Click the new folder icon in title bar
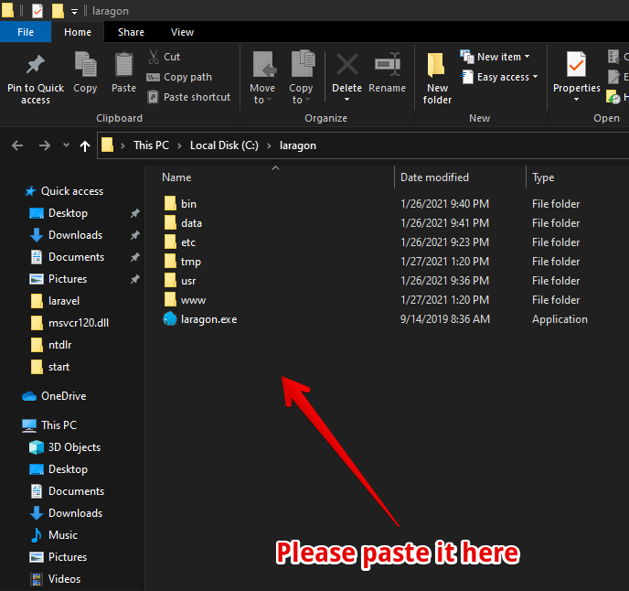629x591 pixels. [58, 11]
